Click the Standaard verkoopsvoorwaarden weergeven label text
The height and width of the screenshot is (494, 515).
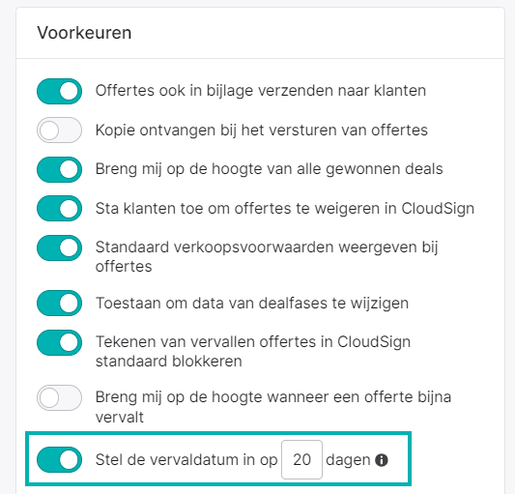point(267,257)
